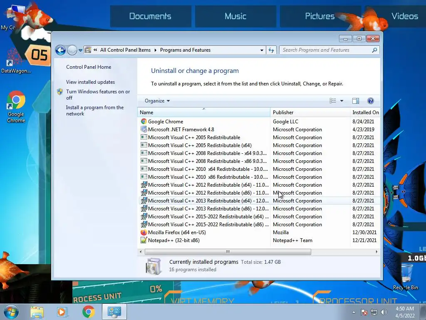Viewport: 426px width, 320px height.
Task: Select All Control Panel Items breadcrumb
Action: click(x=125, y=50)
